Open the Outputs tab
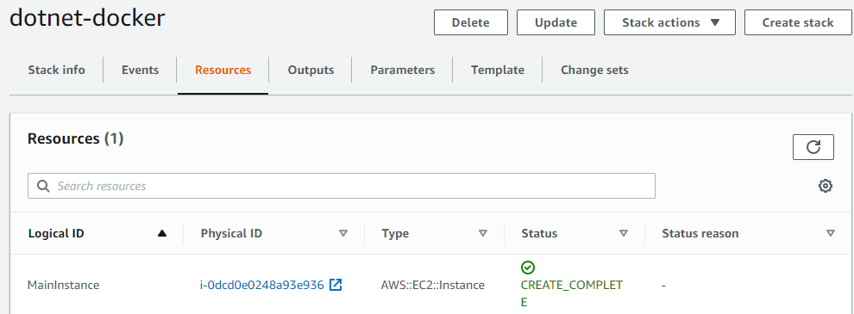This screenshot has width=854, height=314. pos(311,70)
